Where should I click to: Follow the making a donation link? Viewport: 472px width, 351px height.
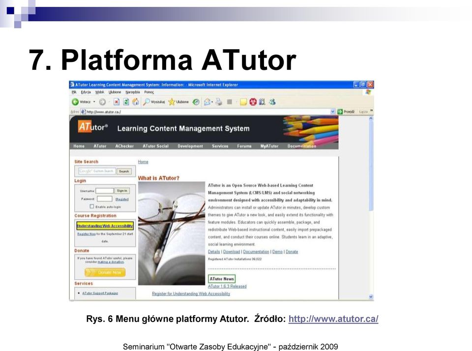tap(111, 262)
